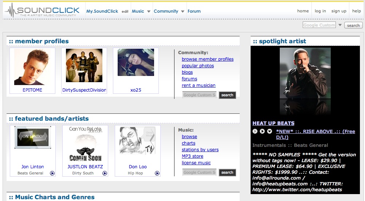Open the Community menu
Viewport: 365px width, 201px height.
click(x=166, y=11)
